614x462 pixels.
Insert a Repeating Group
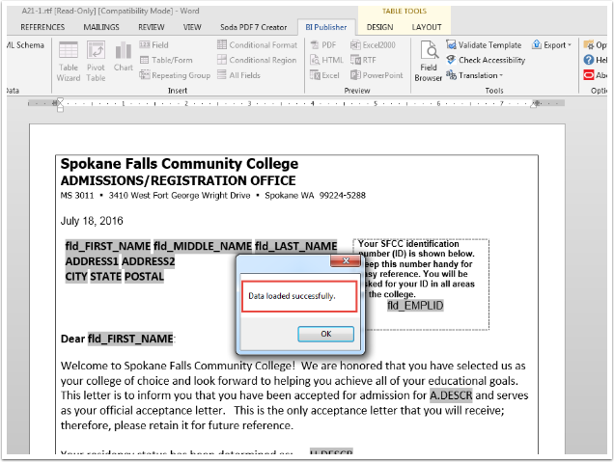click(x=175, y=75)
